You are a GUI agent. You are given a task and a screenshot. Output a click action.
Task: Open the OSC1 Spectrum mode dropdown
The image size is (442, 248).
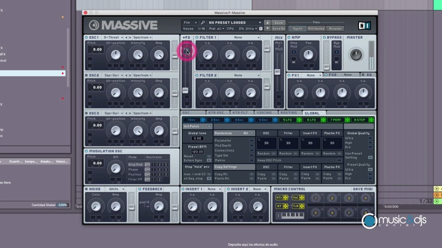coord(142,37)
